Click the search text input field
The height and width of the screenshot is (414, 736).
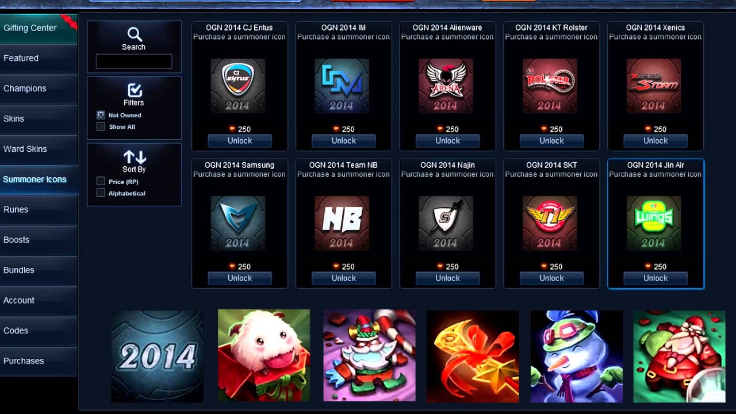[x=134, y=62]
